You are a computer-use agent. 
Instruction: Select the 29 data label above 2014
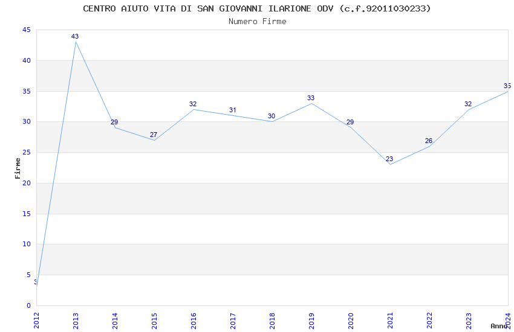tap(114, 122)
